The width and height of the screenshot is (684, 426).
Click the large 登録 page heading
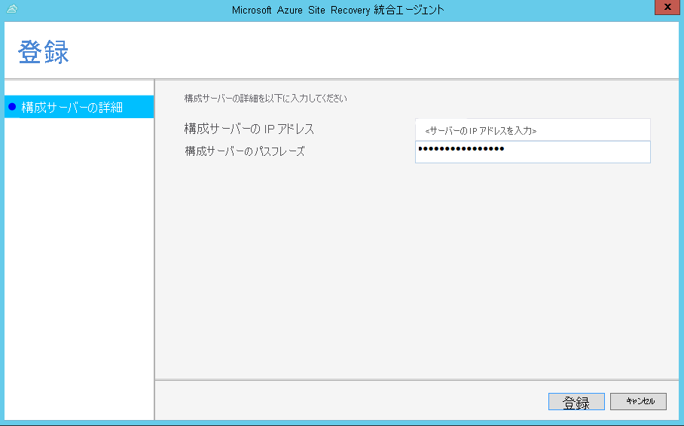coord(44,52)
